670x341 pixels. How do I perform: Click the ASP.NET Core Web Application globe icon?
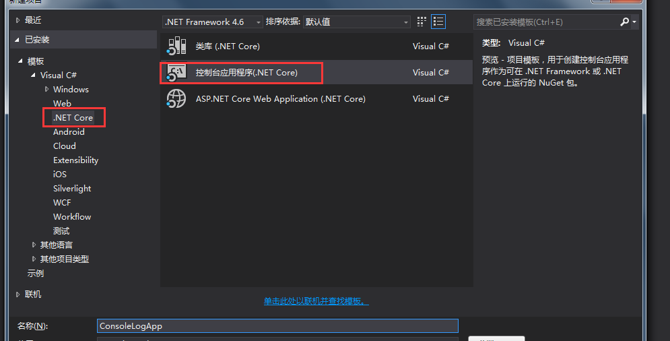point(176,98)
